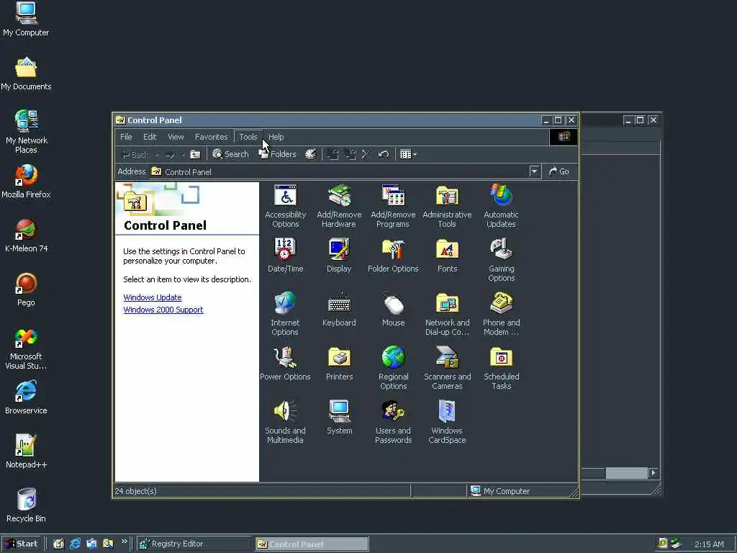Open My Computer desktop icon
This screenshot has height=553, width=737.
pos(26,19)
